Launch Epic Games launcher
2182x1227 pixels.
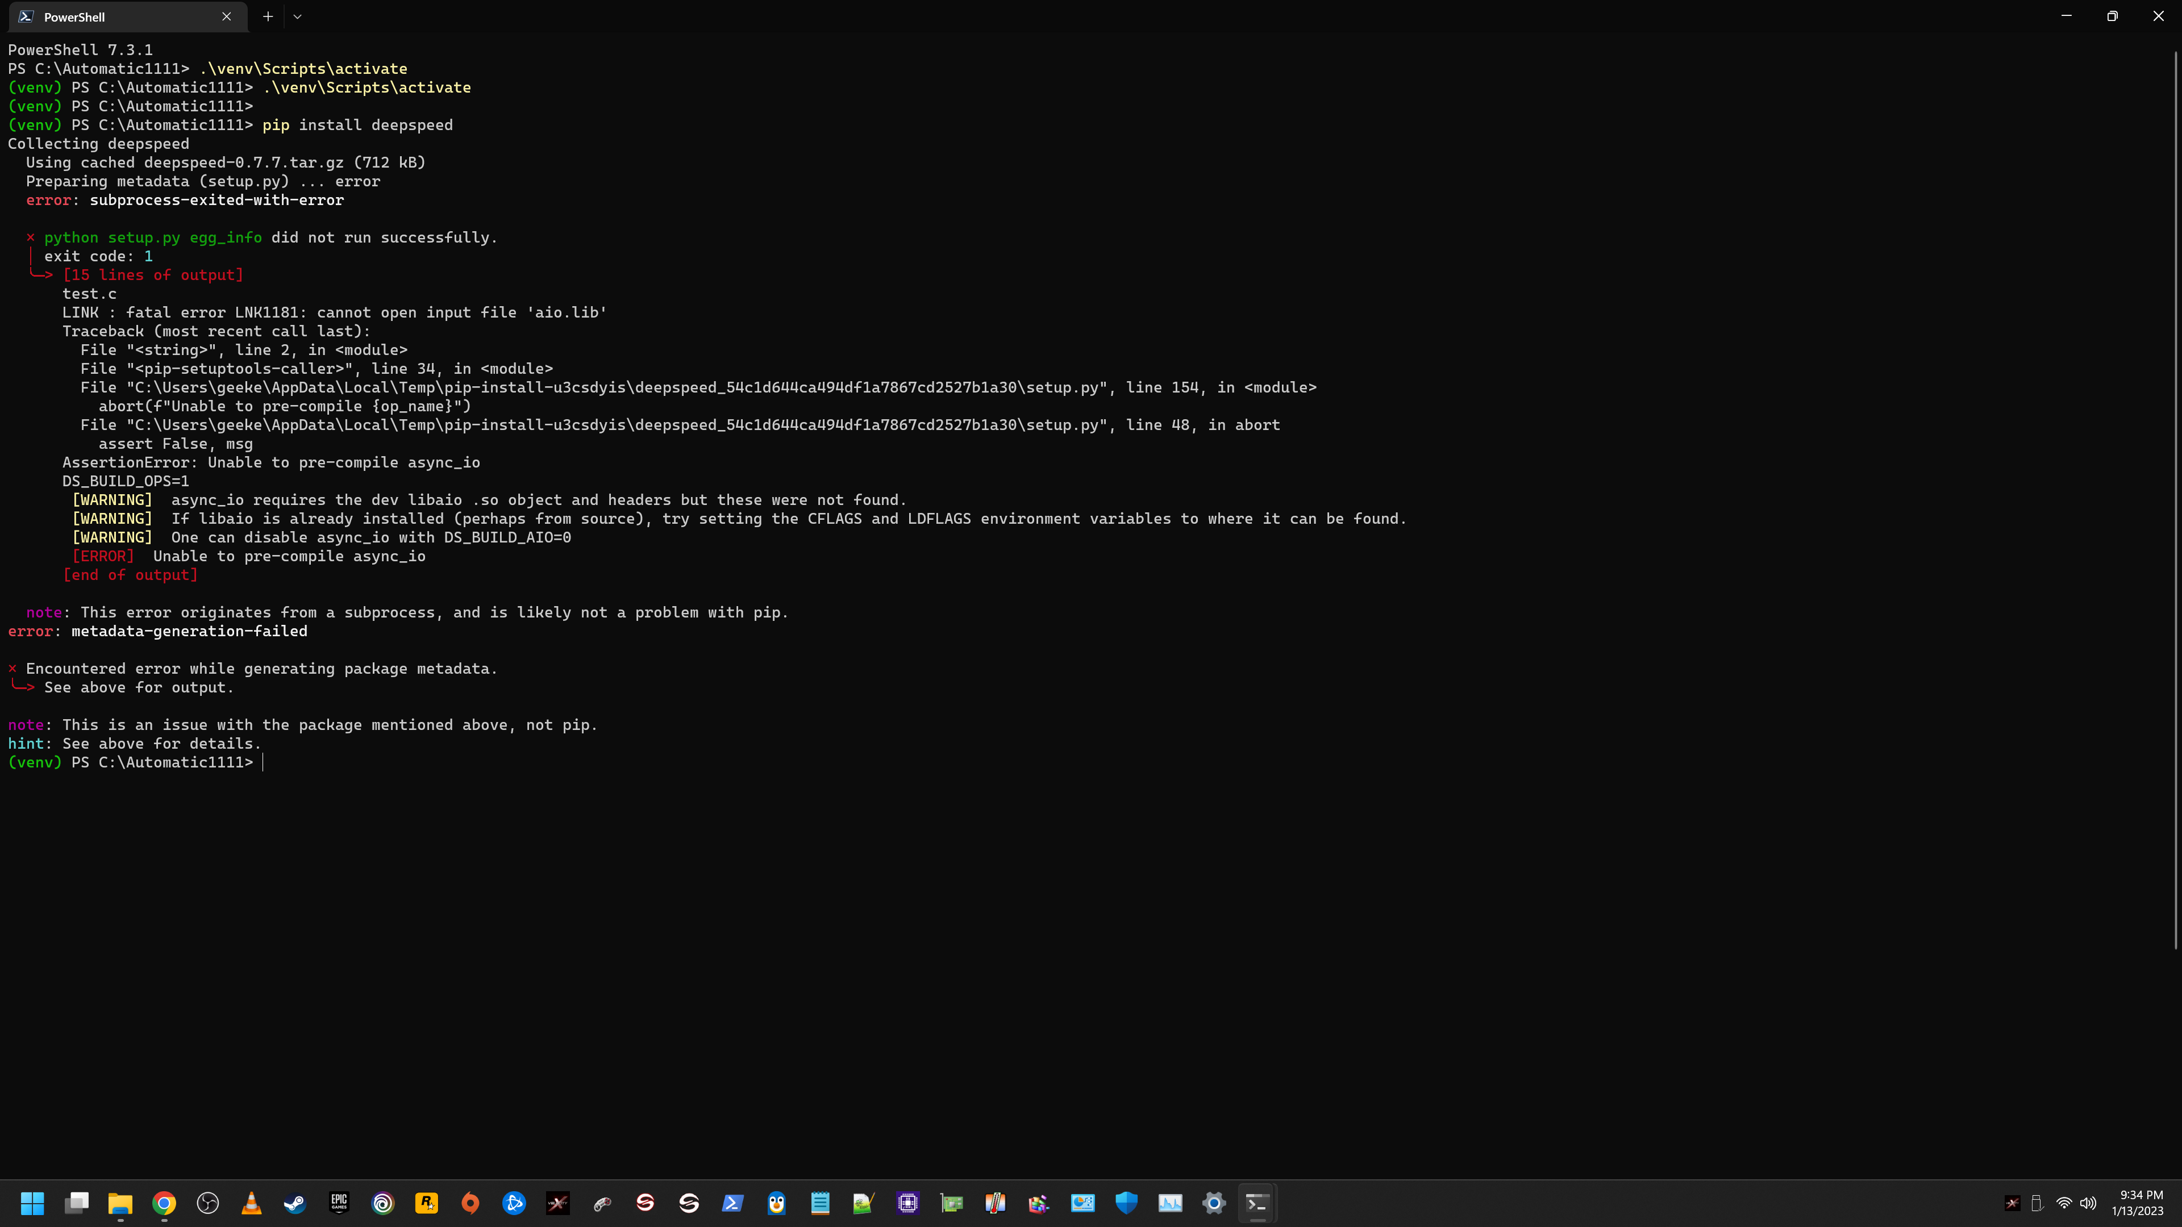[339, 1203]
